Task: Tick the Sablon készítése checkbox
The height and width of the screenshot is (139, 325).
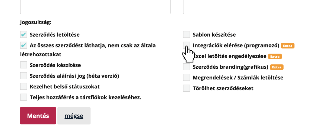Action: pos(187,34)
